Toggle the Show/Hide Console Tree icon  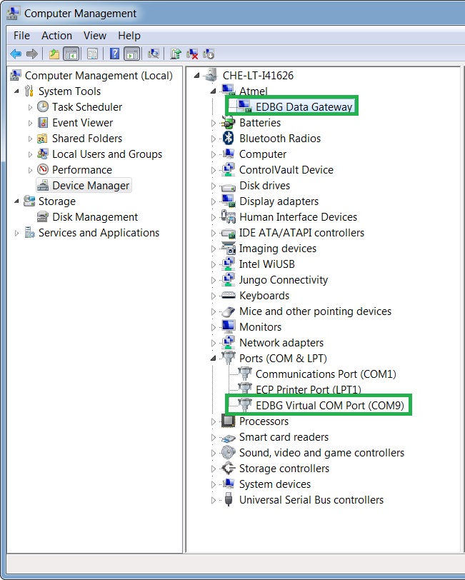point(71,54)
